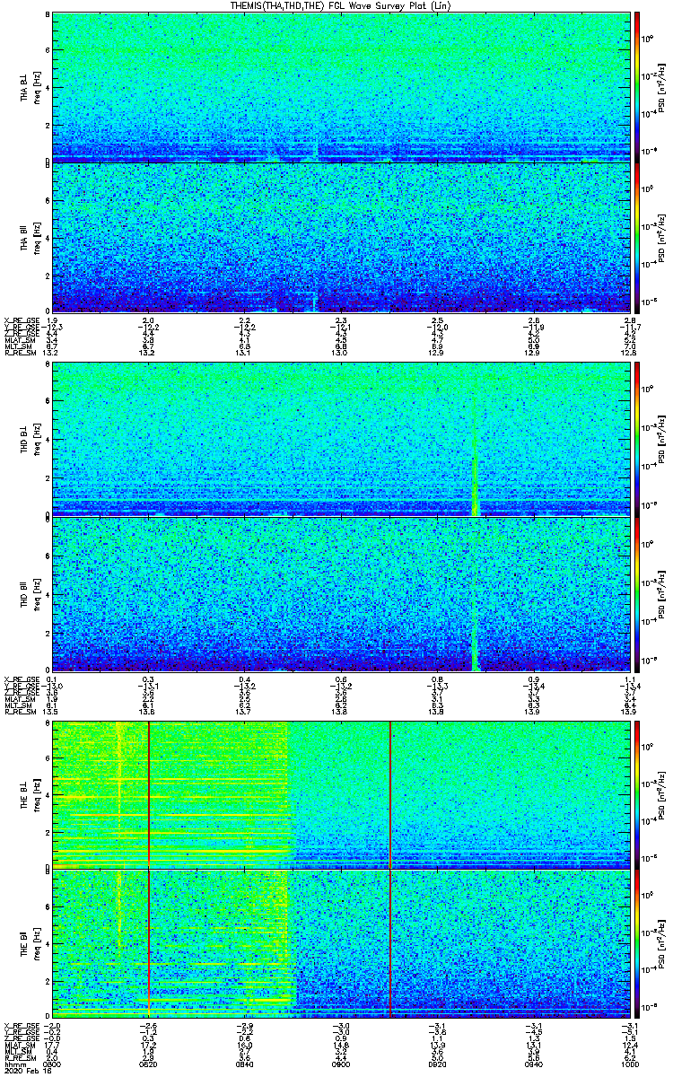Viewport: 673px width, 1077px height.
Task: Select the THE B⊥ spectrogram panel
Action: (x=343, y=793)
